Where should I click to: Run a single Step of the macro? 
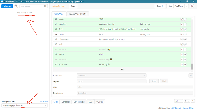(170, 6)
